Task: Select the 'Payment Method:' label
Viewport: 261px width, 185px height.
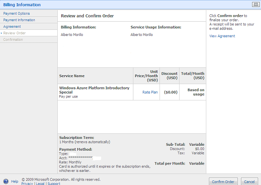Action: 76,149
